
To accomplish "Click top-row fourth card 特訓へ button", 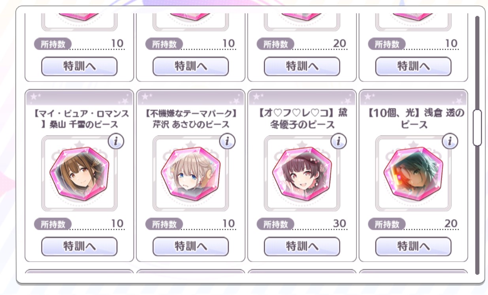I will point(413,66).
